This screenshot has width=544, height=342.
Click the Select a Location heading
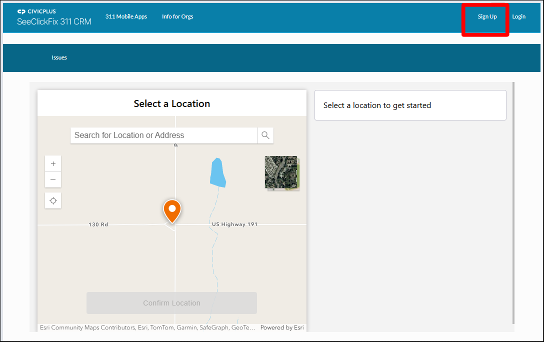171,103
